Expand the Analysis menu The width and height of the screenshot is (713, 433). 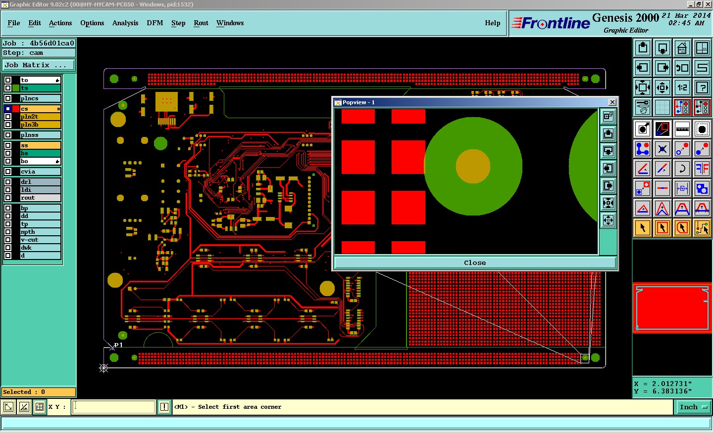125,23
